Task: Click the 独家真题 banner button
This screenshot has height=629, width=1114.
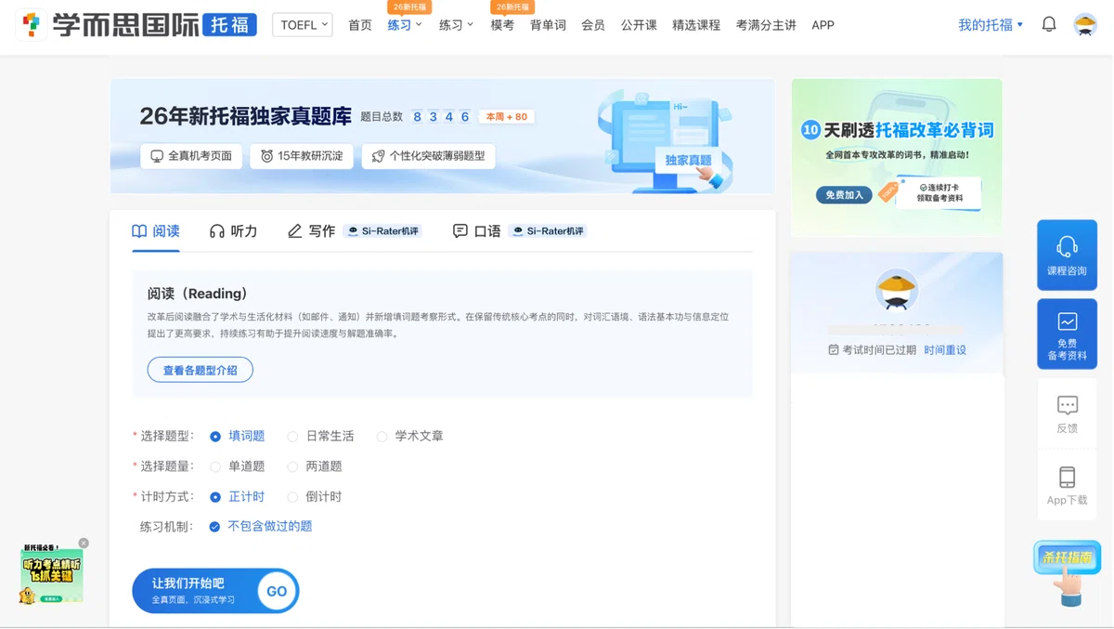Action: pos(688,160)
